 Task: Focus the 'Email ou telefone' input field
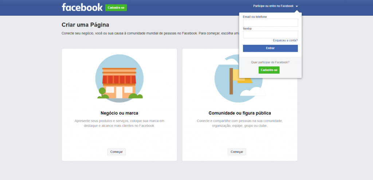click(x=270, y=23)
